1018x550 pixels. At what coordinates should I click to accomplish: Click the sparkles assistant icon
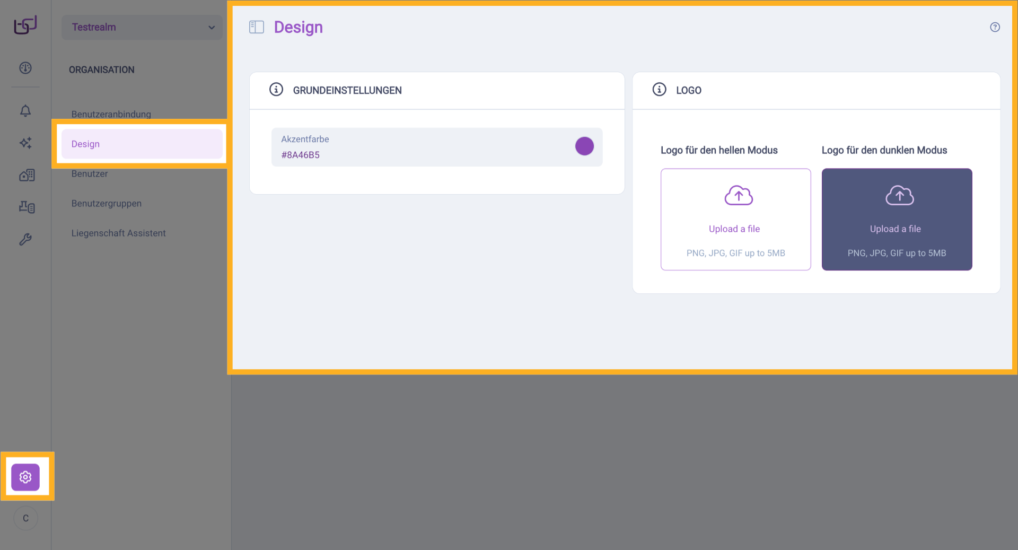click(25, 143)
